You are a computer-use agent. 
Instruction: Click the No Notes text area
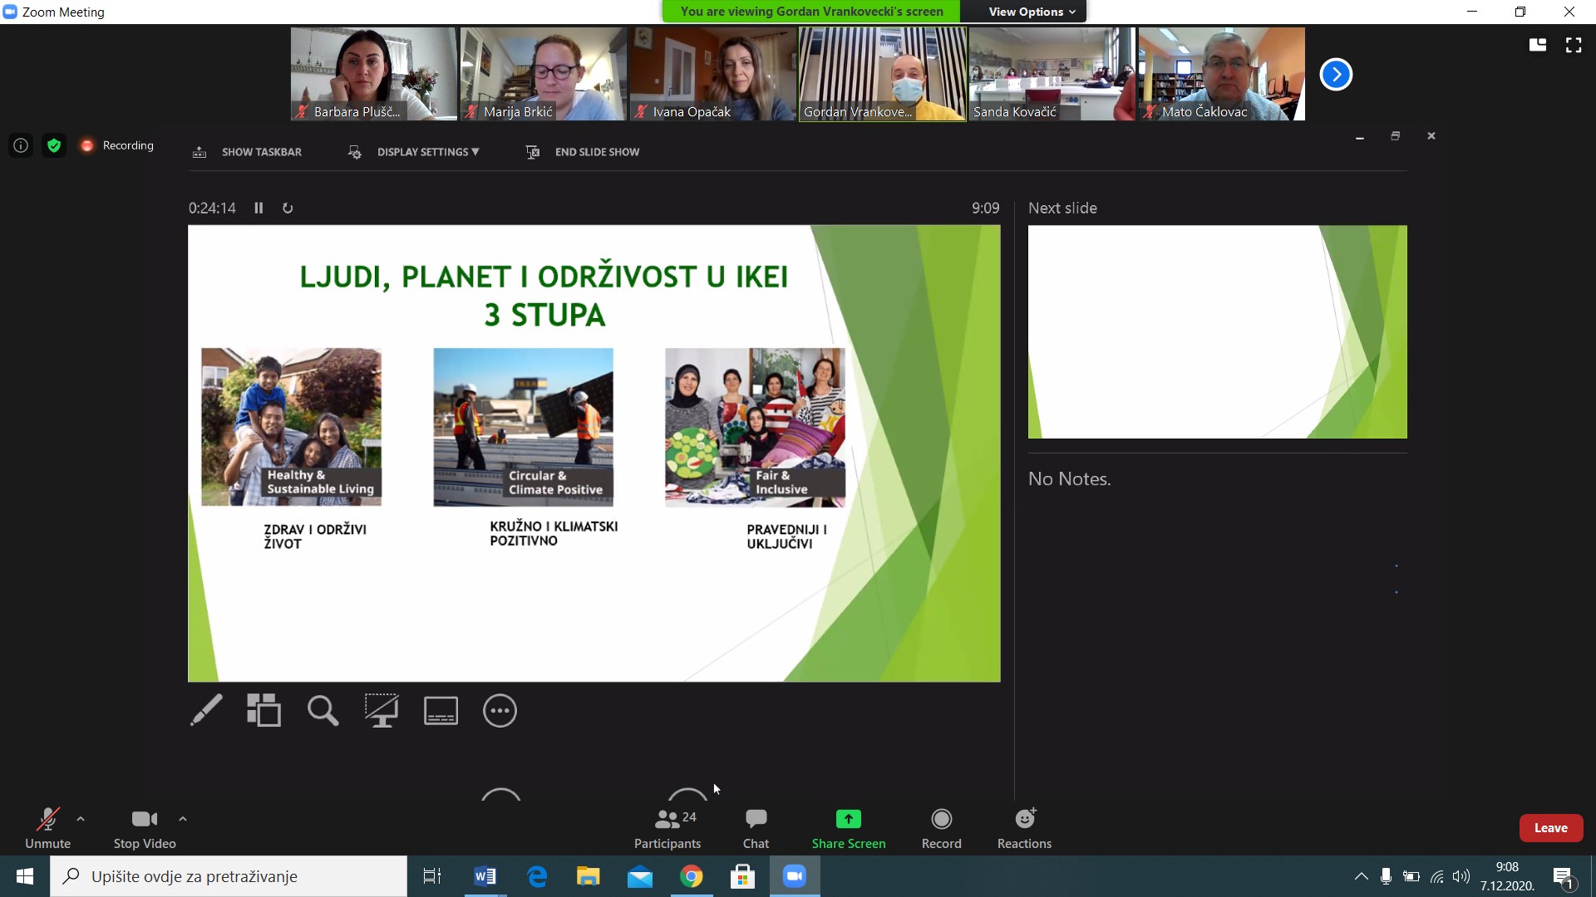point(1069,478)
